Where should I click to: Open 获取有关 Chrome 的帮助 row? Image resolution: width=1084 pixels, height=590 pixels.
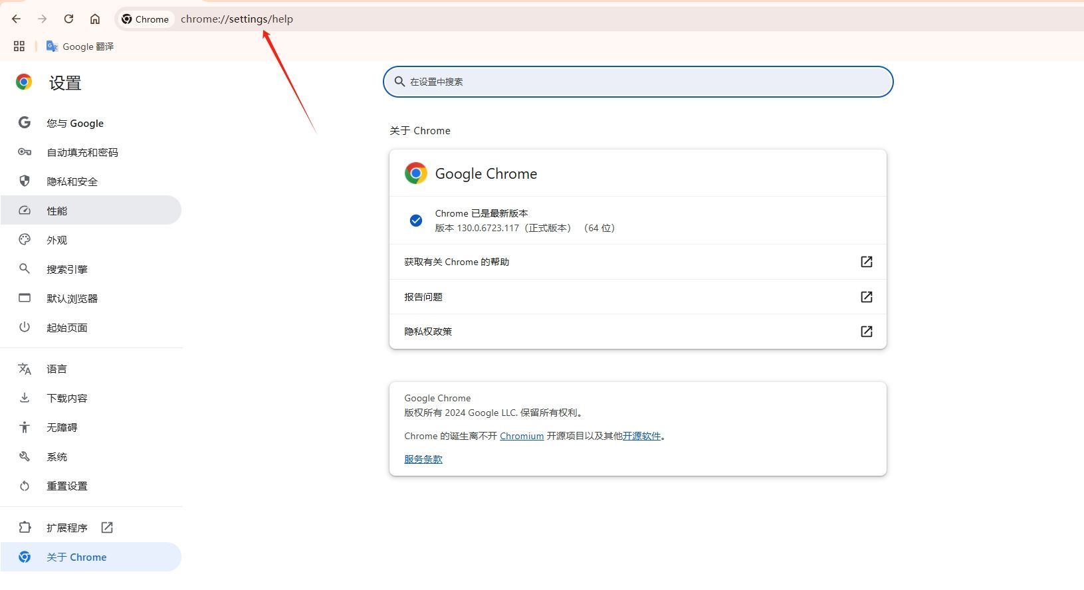(638, 262)
